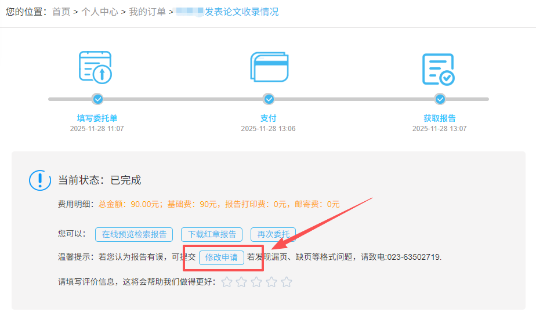Screen dimensions: 536x312
Task: Rate five stars in the evaluation
Action: pos(287,282)
